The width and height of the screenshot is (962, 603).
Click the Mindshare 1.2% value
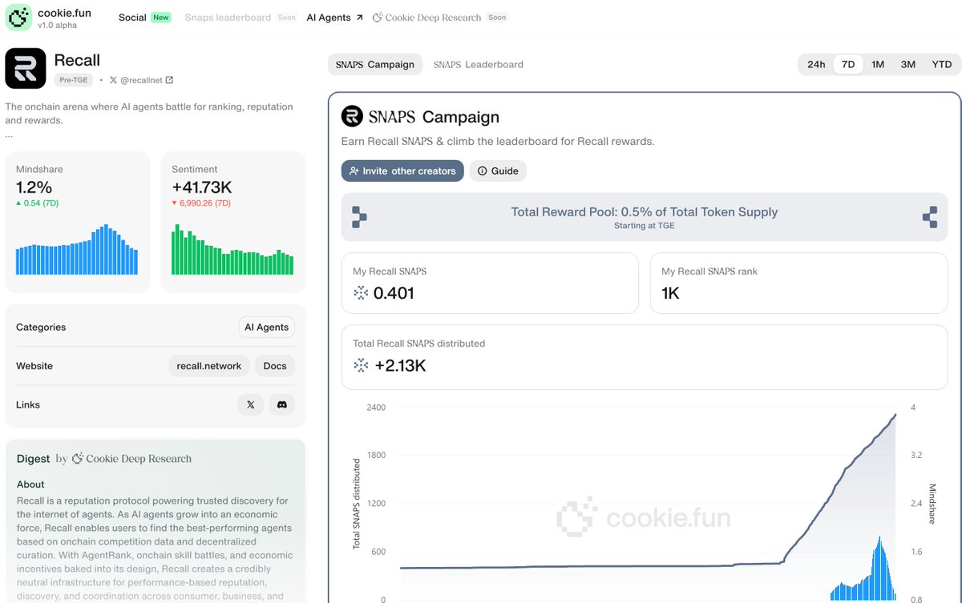coord(34,187)
